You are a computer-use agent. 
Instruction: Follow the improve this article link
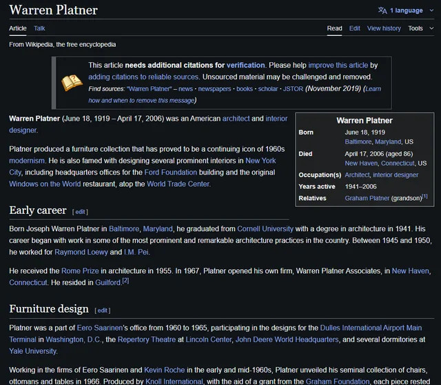338,65
